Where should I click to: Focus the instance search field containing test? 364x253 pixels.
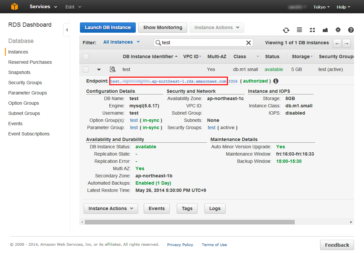point(203,43)
